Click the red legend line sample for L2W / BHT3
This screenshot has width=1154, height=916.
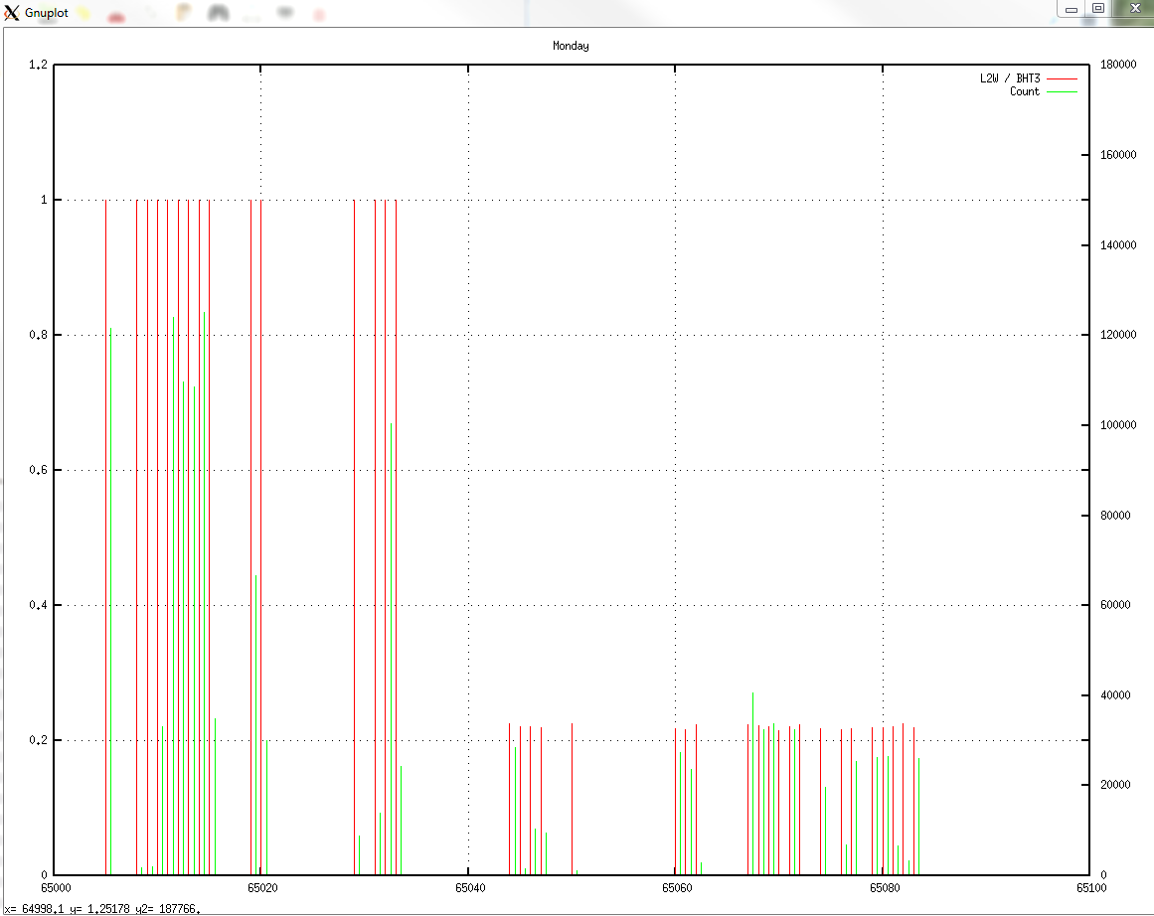pyautogui.click(x=1062, y=77)
